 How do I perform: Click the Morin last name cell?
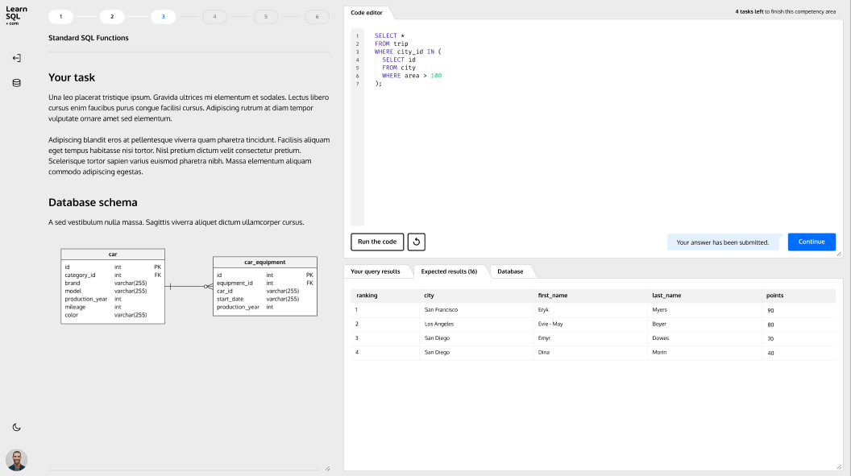point(659,353)
